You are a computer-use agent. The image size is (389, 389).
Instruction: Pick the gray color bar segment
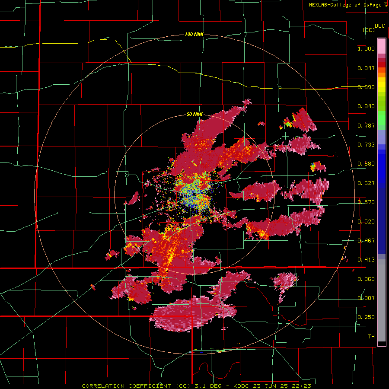pyautogui.click(x=382, y=300)
